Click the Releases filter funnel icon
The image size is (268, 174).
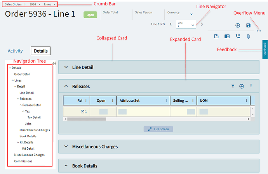(x=233, y=86)
